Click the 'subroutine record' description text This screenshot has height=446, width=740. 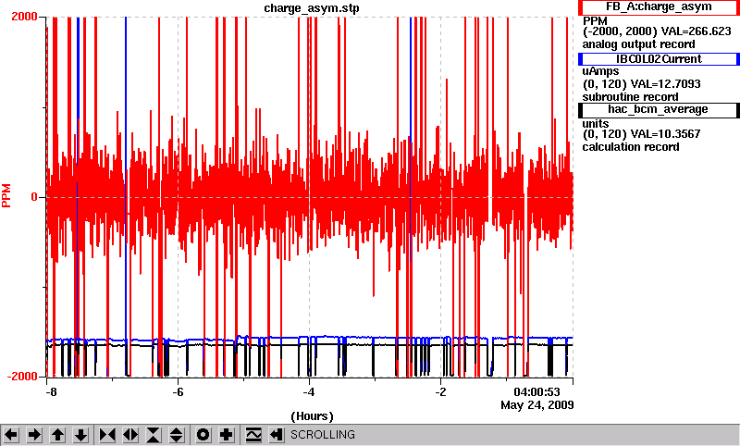[x=630, y=97]
